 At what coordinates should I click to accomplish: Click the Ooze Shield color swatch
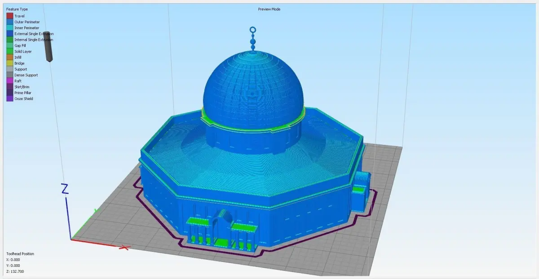coord(9,99)
